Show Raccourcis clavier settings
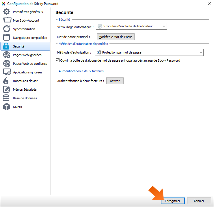Screen dimensions: 214x207 (25, 81)
